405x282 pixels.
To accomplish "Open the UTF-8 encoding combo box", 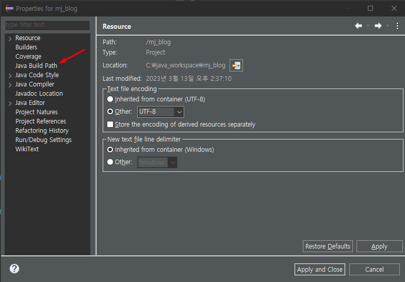I will pyautogui.click(x=160, y=112).
